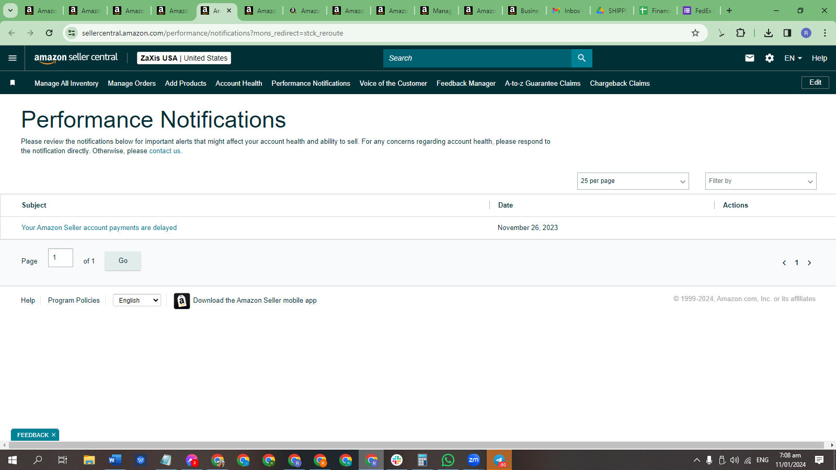Switch to the FedEx tab

point(700,10)
